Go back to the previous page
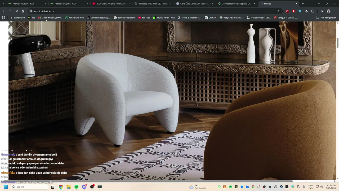 click(x=4, y=11)
